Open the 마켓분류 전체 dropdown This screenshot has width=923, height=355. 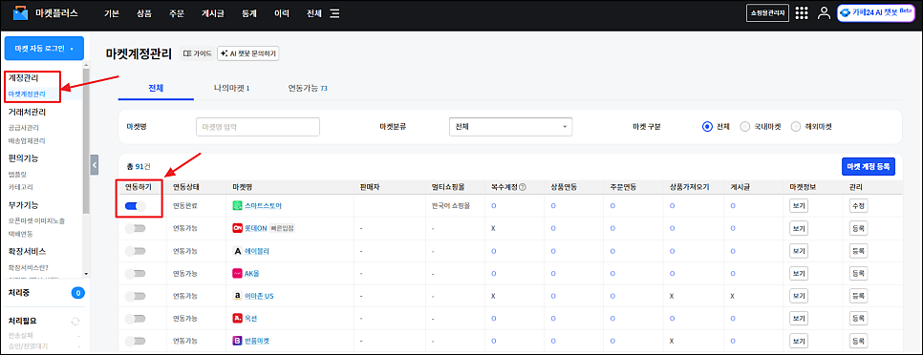510,126
